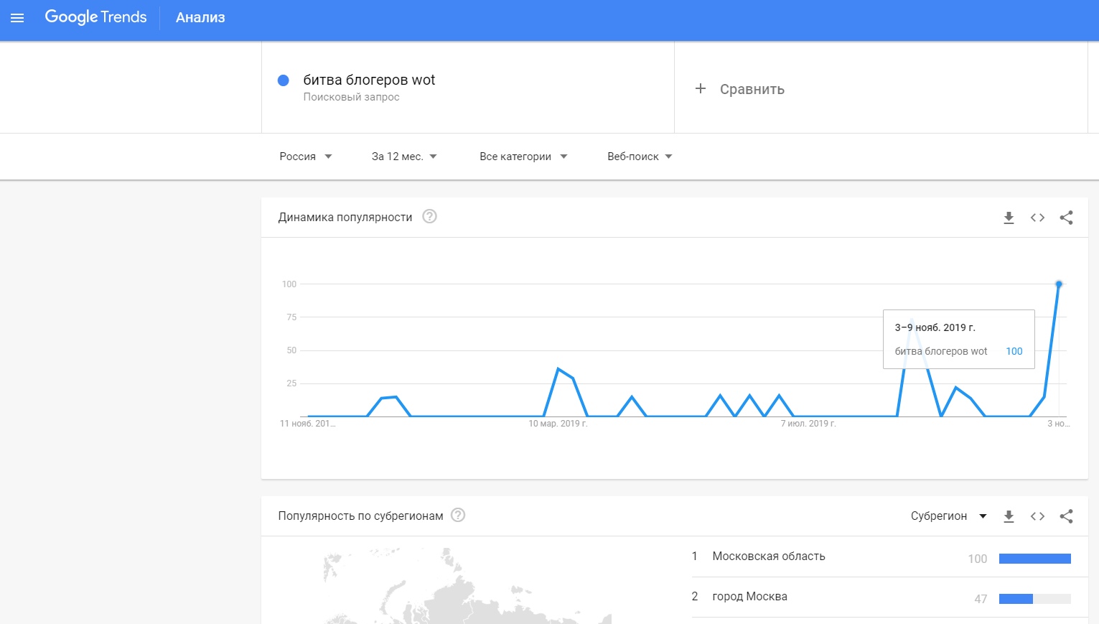The height and width of the screenshot is (624, 1099).
Task: Open the Все категории dropdown
Action: pyautogui.click(x=523, y=157)
